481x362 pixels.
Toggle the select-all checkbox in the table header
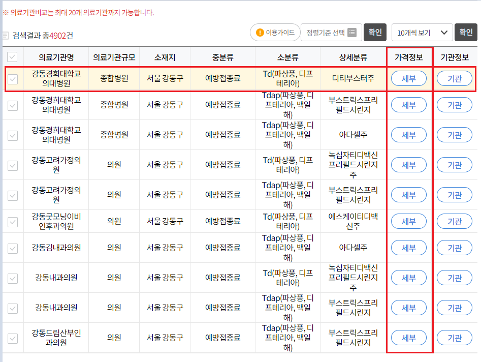tap(13, 57)
